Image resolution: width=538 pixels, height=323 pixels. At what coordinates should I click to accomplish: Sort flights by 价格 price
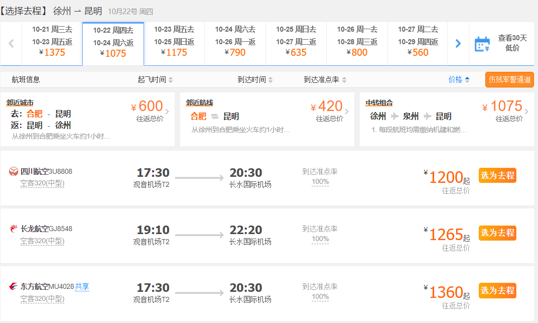[459, 79]
